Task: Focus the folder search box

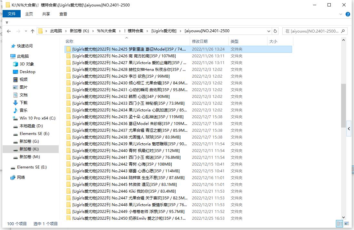Action: point(312,31)
